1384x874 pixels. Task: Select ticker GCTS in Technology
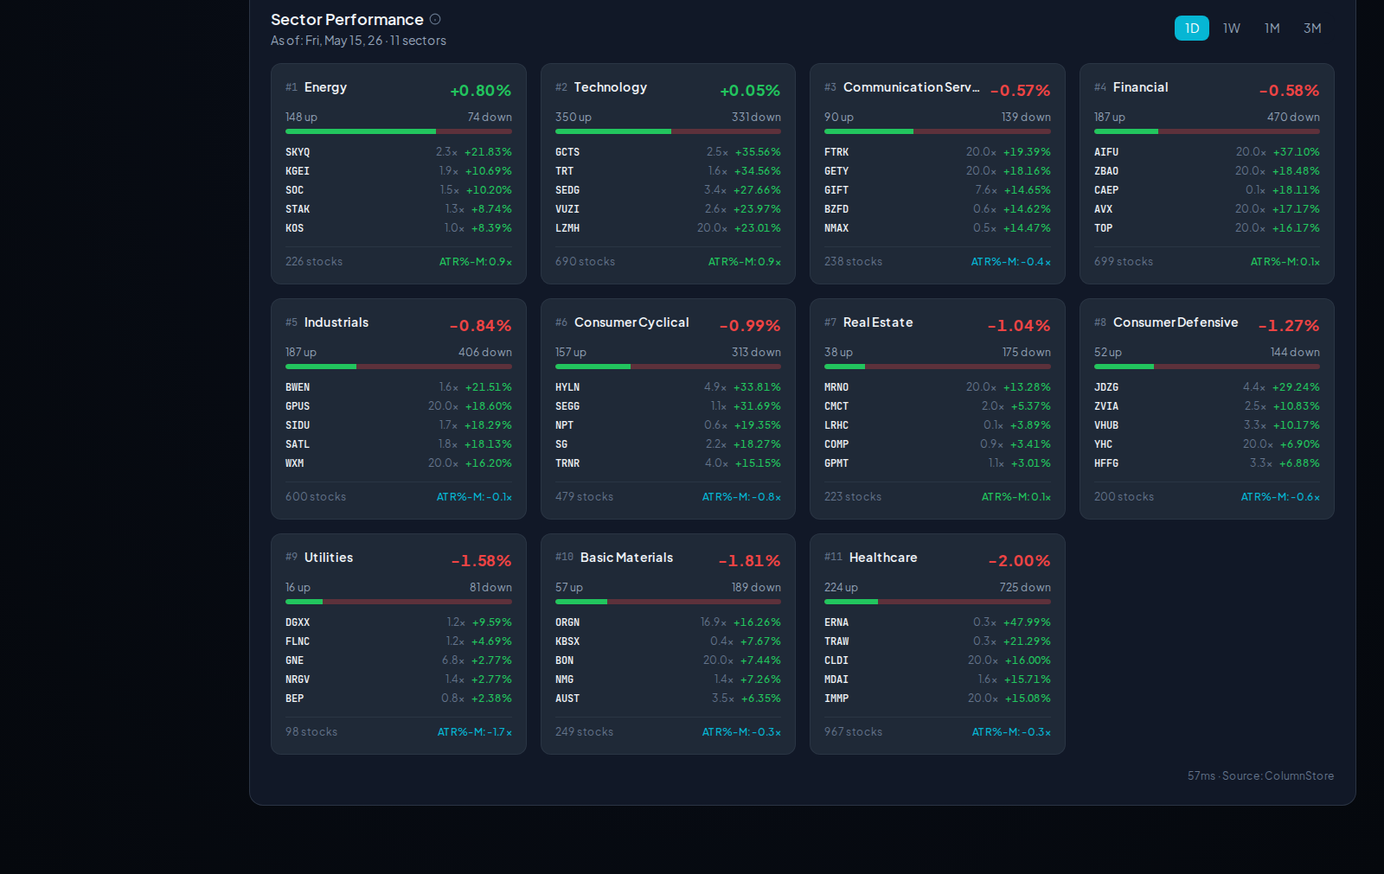point(567,152)
